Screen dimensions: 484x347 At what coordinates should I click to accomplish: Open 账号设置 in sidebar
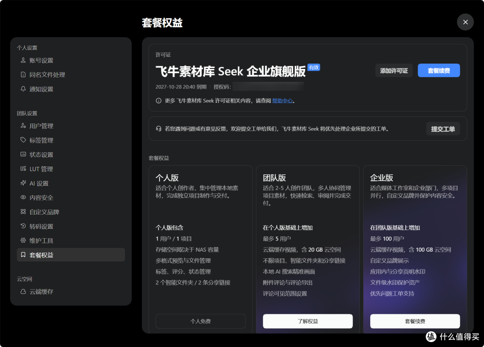41,60
